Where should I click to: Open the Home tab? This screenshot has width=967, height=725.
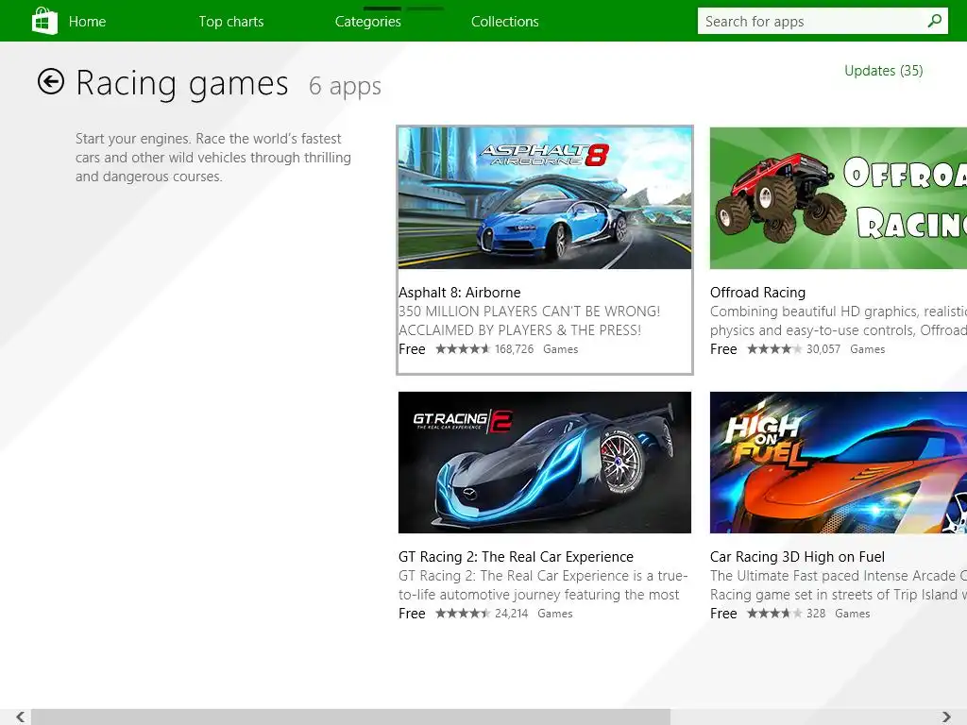[87, 22]
